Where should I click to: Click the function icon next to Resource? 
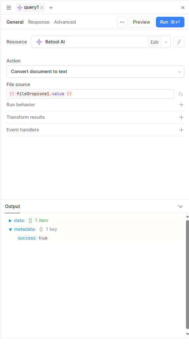coord(179,42)
